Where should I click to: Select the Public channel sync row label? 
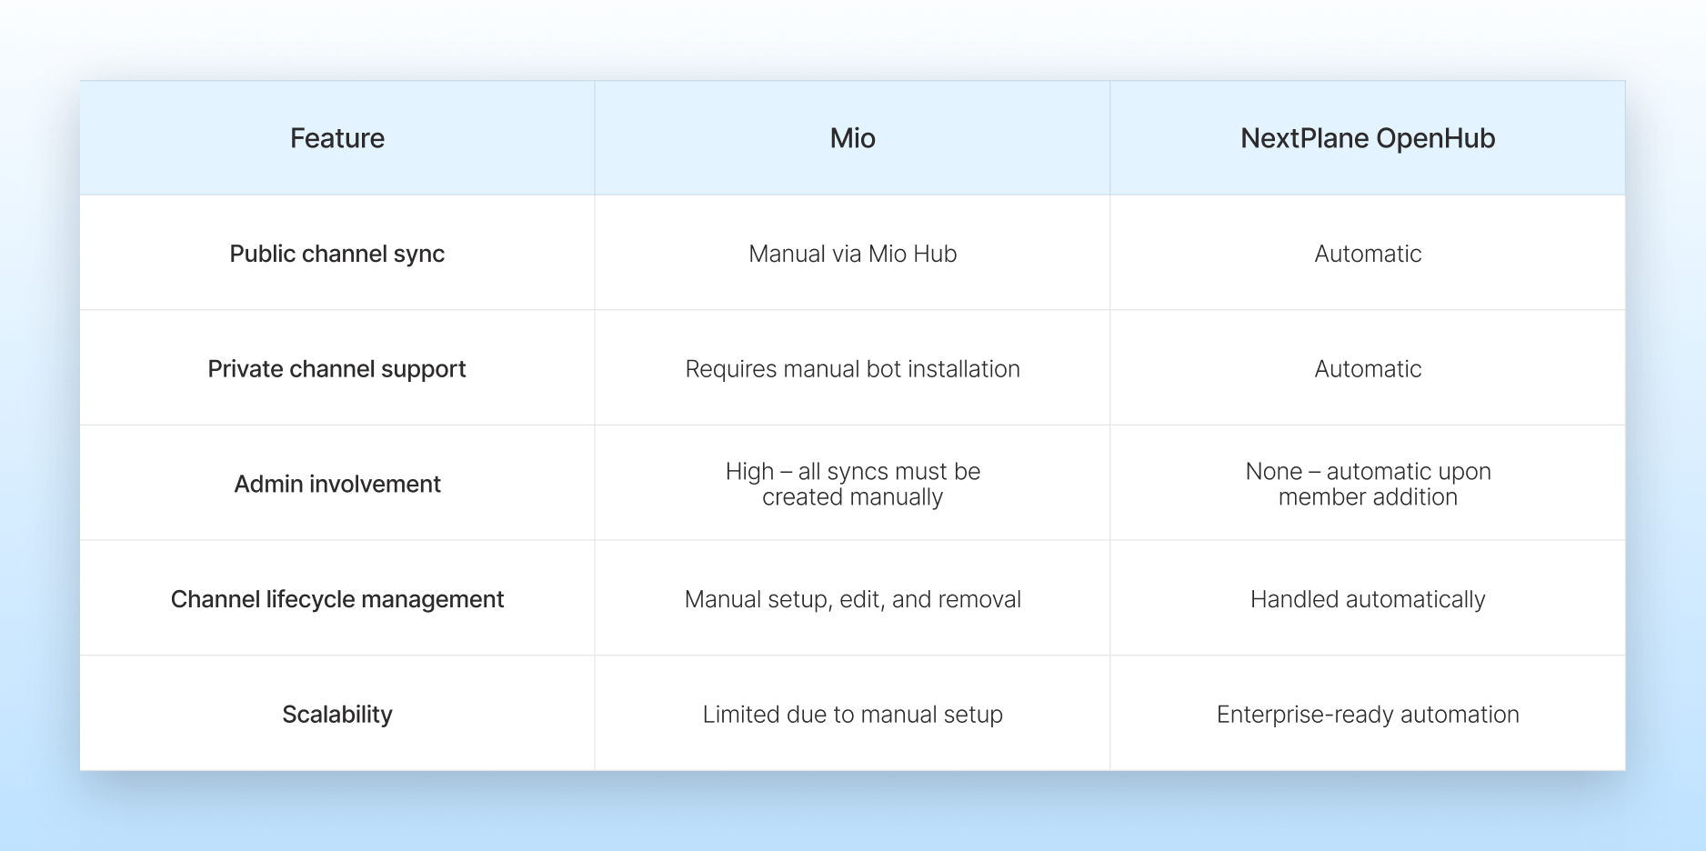pos(337,254)
